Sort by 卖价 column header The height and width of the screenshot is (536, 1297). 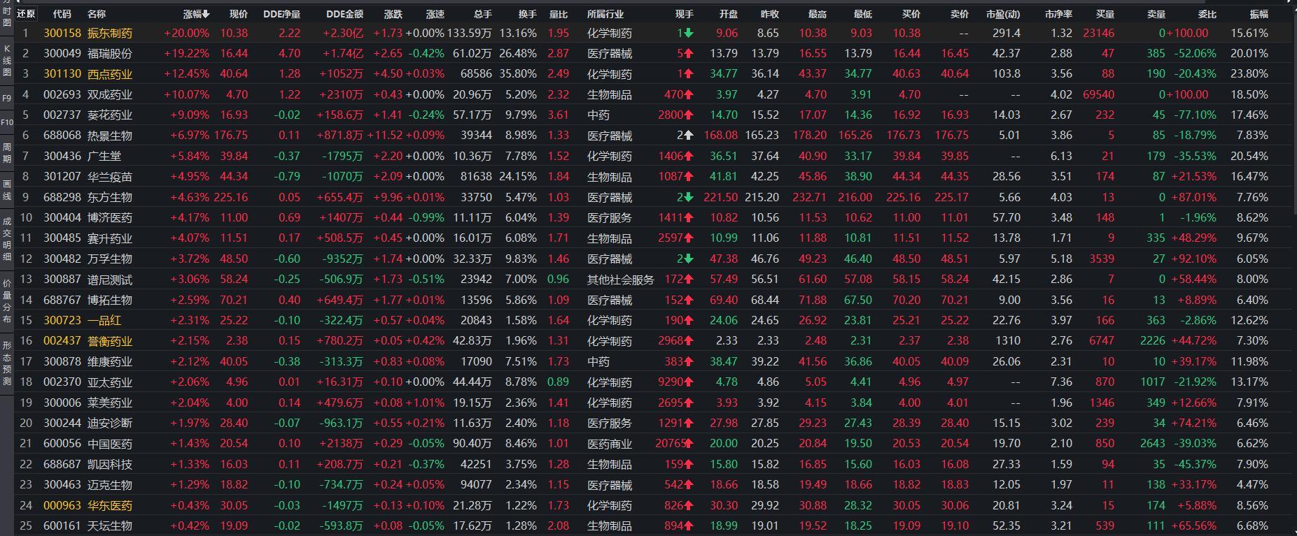coord(960,14)
